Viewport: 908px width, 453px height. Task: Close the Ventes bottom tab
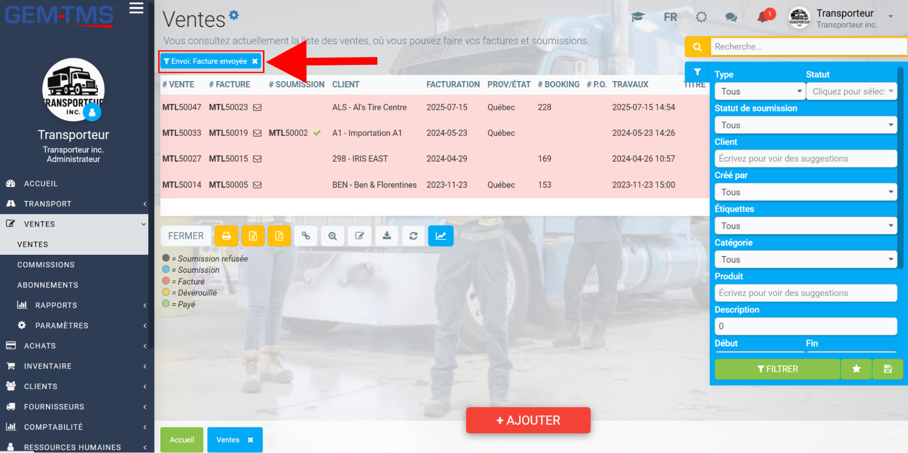coord(251,440)
